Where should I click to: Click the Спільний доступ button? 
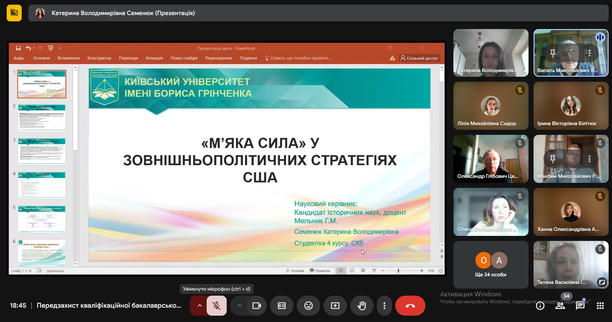(419, 58)
